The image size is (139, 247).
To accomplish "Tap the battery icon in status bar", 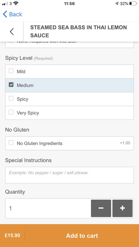I will [x=133, y=4].
